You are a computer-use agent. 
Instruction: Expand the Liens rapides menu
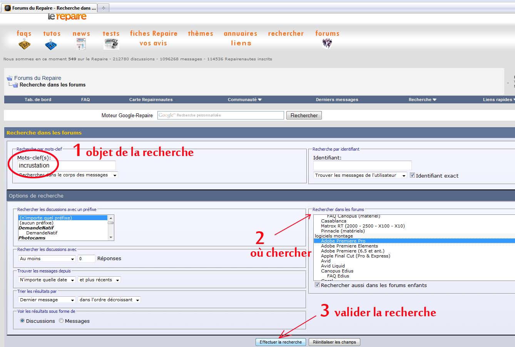499,100
